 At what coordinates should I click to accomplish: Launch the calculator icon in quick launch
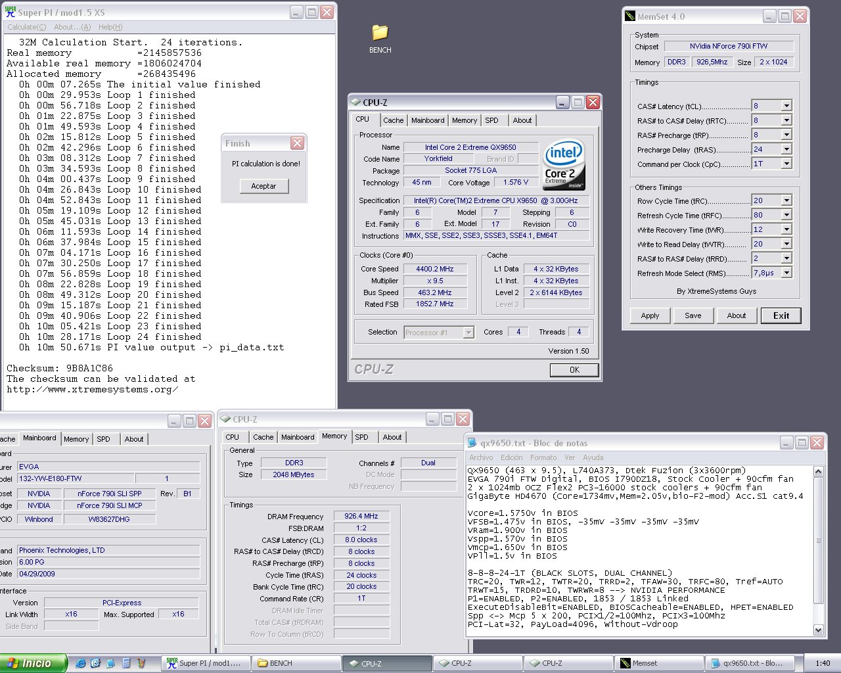[126, 663]
